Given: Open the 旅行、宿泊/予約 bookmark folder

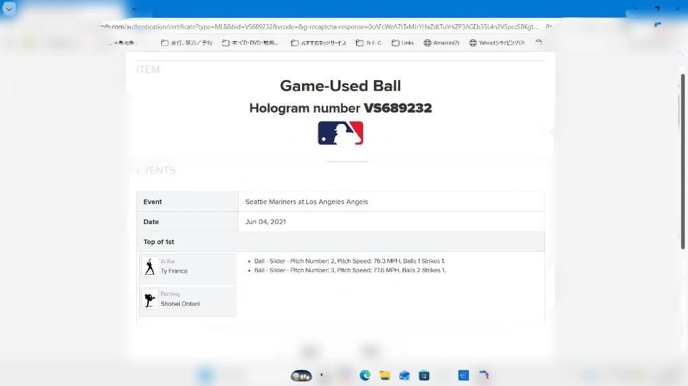Looking at the screenshot, I should point(187,43).
